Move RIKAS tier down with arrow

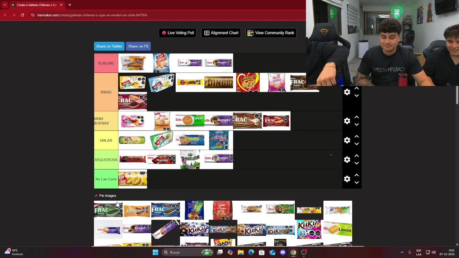(356, 96)
